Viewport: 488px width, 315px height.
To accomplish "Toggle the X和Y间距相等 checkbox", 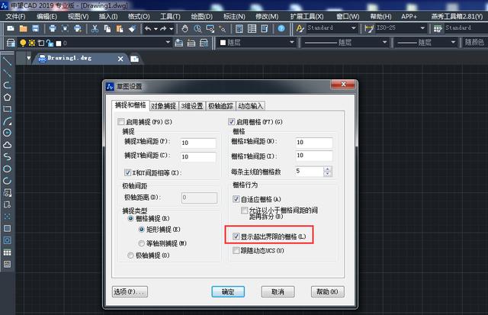I will (127, 172).
